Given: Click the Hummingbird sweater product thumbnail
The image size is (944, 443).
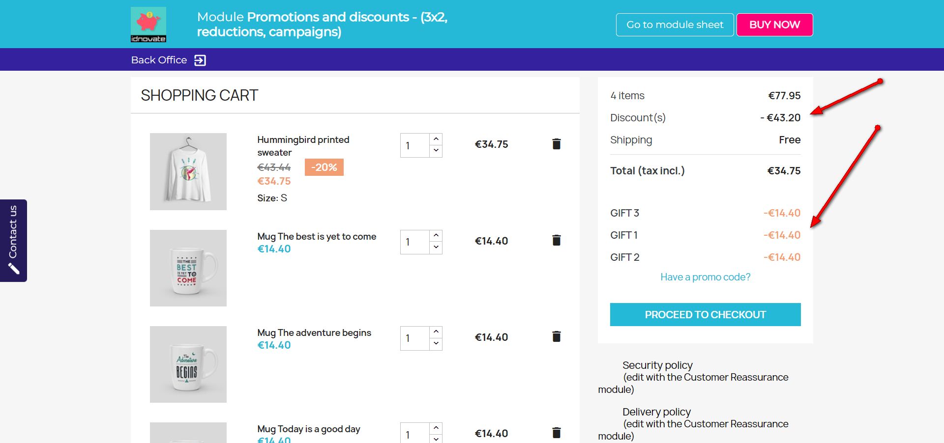Looking at the screenshot, I should [x=188, y=171].
